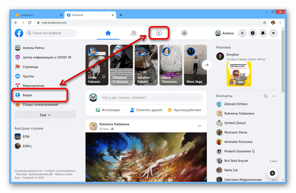
Task: Open Messenger from the top bar
Action: click(252, 33)
